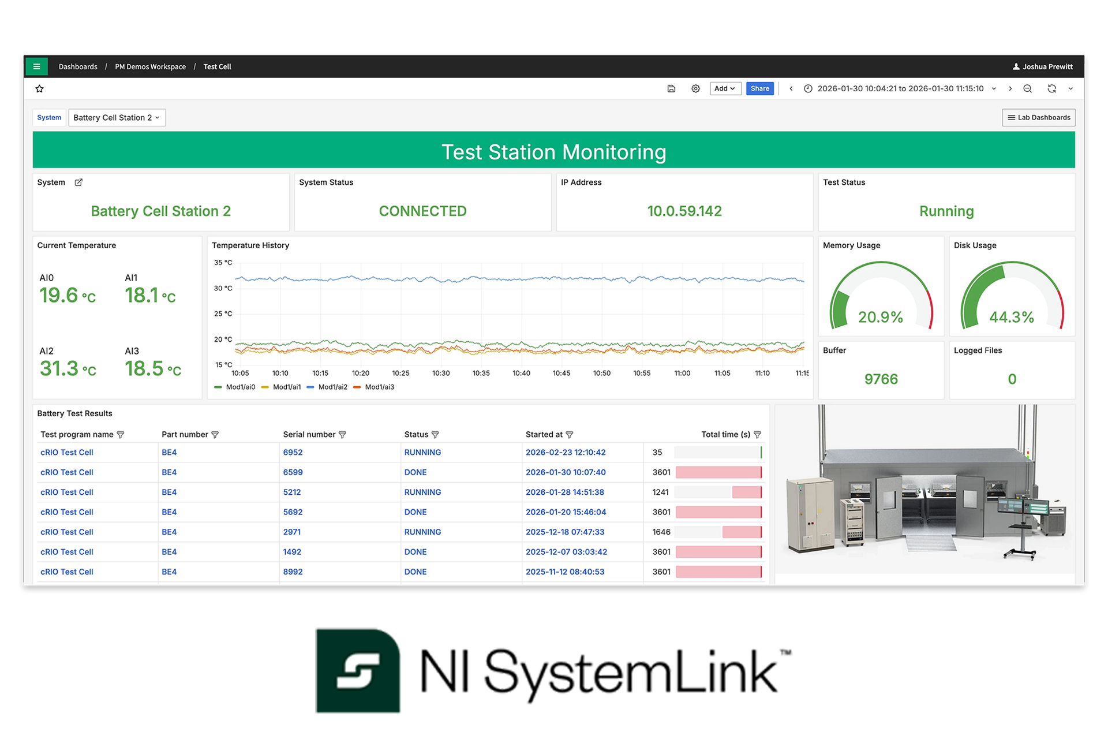Open start time 2026-02-23 12:10:42

[x=566, y=453]
